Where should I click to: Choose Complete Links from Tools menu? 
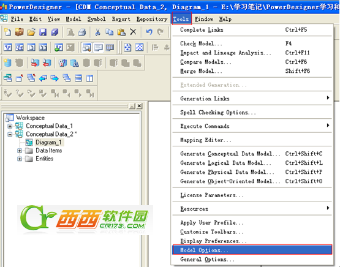point(252,29)
